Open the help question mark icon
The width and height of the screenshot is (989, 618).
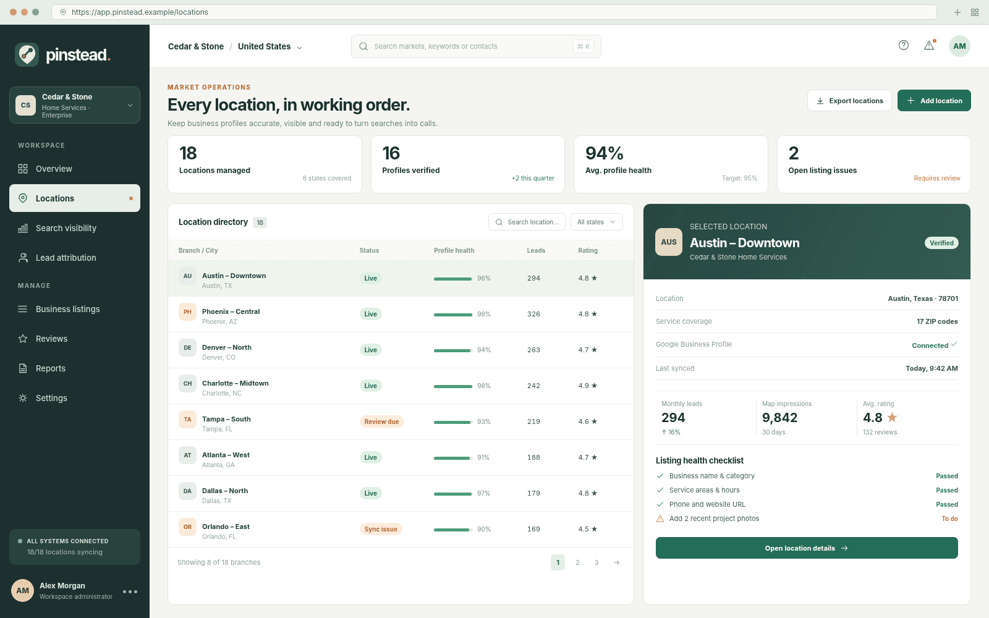(904, 45)
